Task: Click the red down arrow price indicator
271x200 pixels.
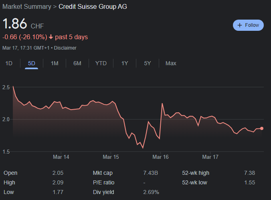Action: point(51,37)
